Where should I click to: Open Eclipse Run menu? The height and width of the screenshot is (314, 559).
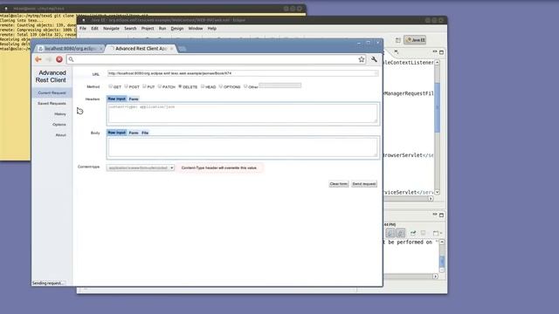tap(162, 29)
